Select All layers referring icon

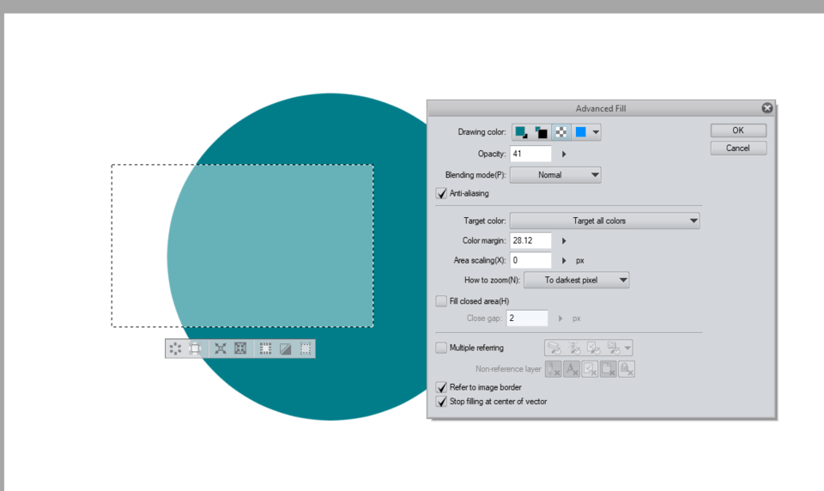click(554, 348)
